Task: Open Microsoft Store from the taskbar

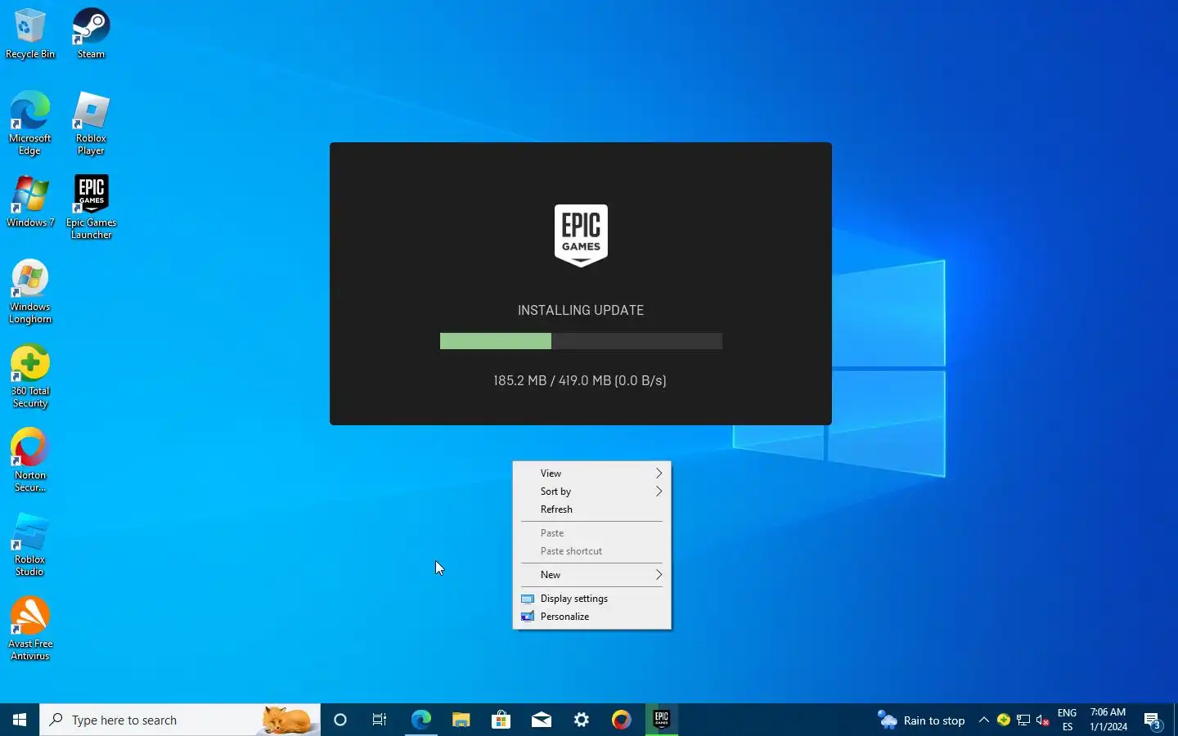Action: coord(501,720)
